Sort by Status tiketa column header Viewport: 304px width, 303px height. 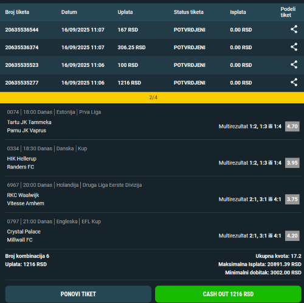pyautogui.click(x=188, y=12)
